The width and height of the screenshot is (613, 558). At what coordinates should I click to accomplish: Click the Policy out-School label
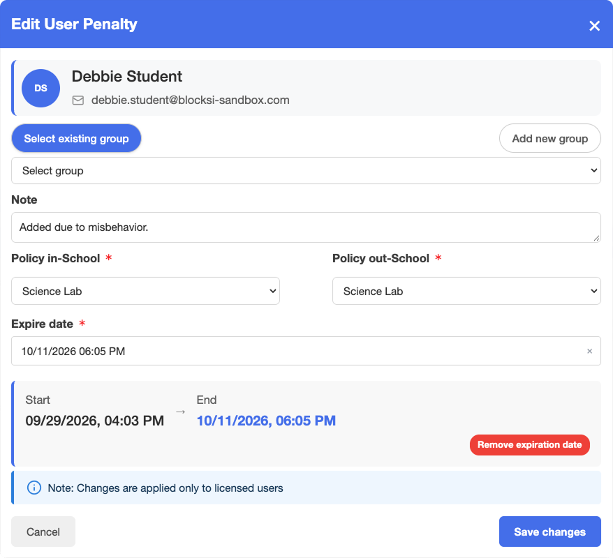381,259
